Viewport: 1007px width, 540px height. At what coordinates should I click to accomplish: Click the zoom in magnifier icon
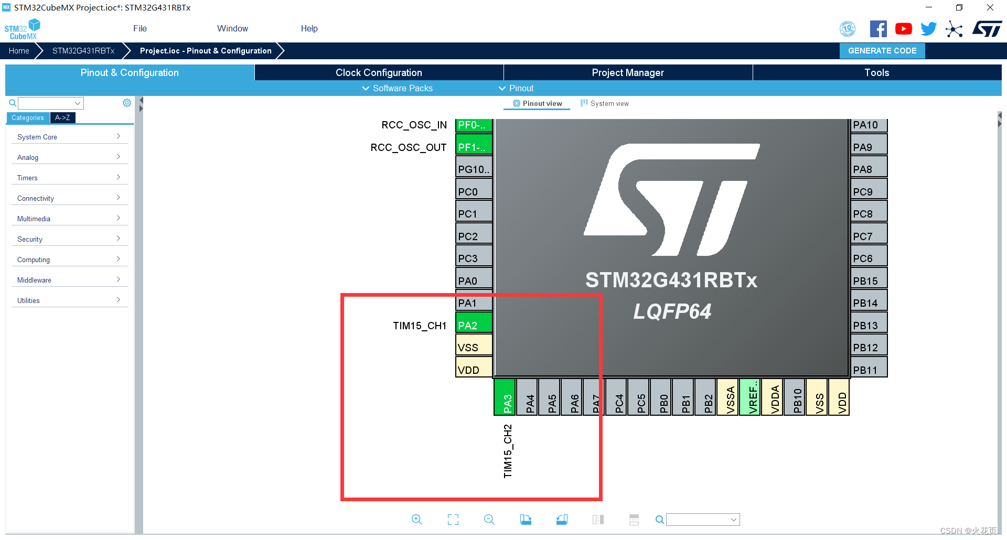tap(417, 520)
